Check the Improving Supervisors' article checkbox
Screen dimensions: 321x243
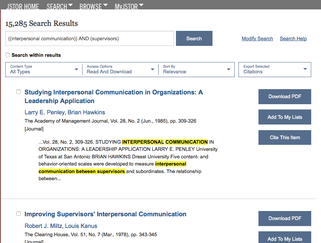[18, 213]
